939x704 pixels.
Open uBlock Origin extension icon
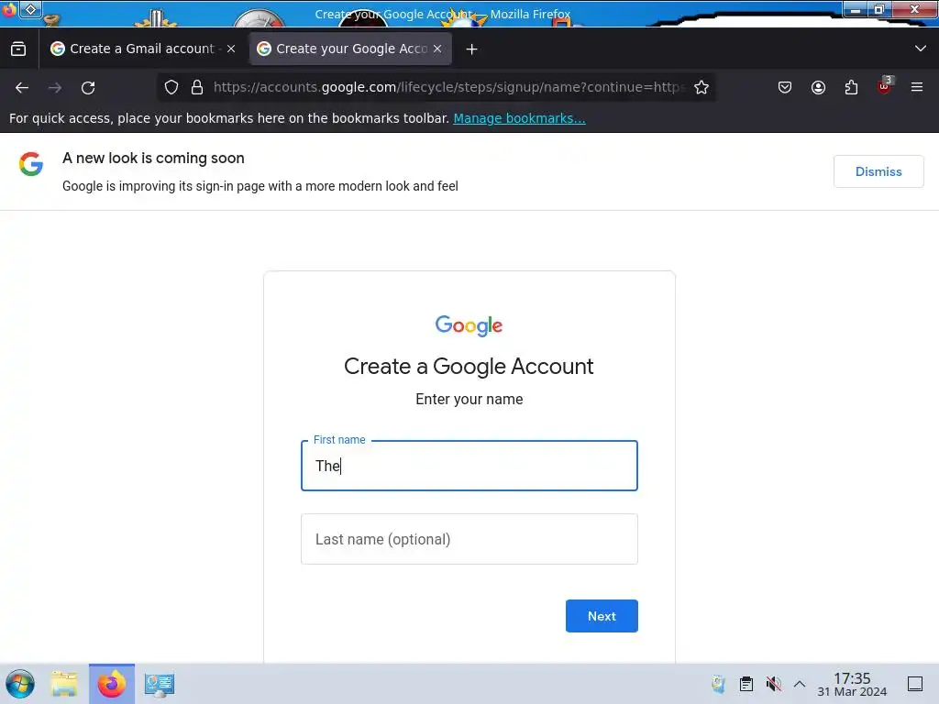[x=885, y=86]
